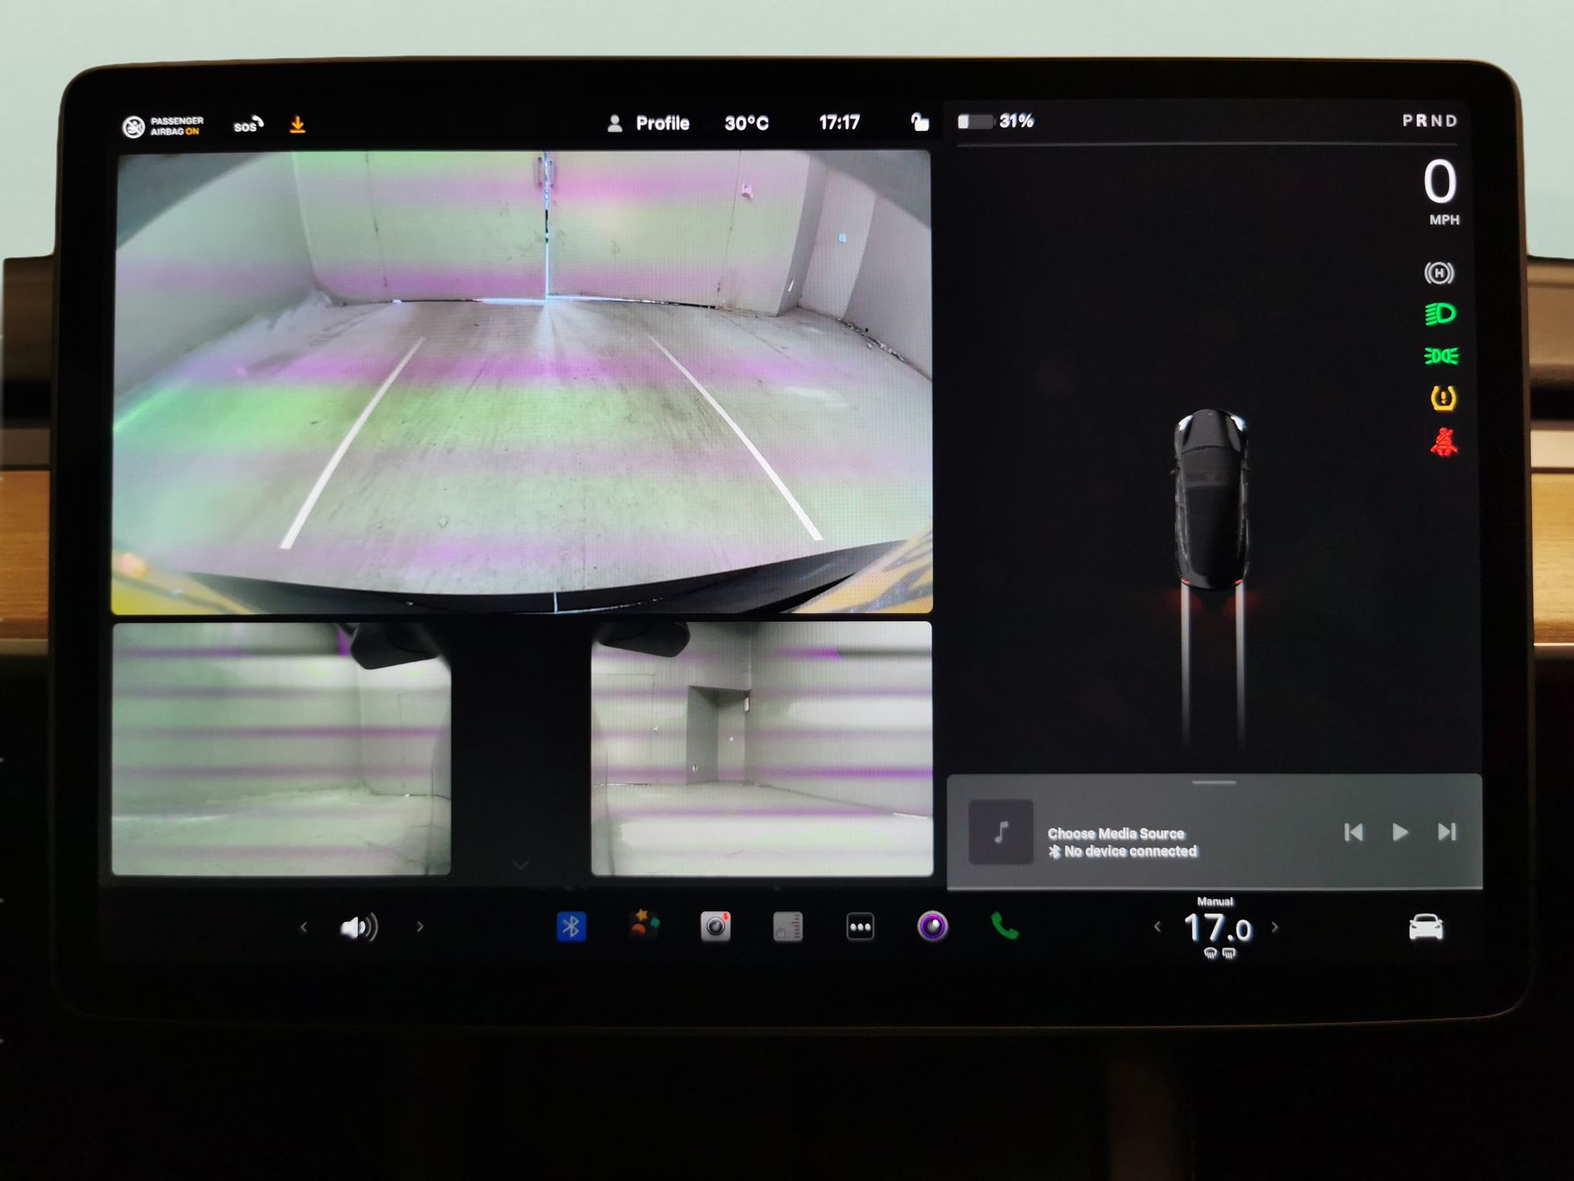The width and height of the screenshot is (1574, 1181).
Task: Select the right side repeater camera view
Action: [x=762, y=749]
